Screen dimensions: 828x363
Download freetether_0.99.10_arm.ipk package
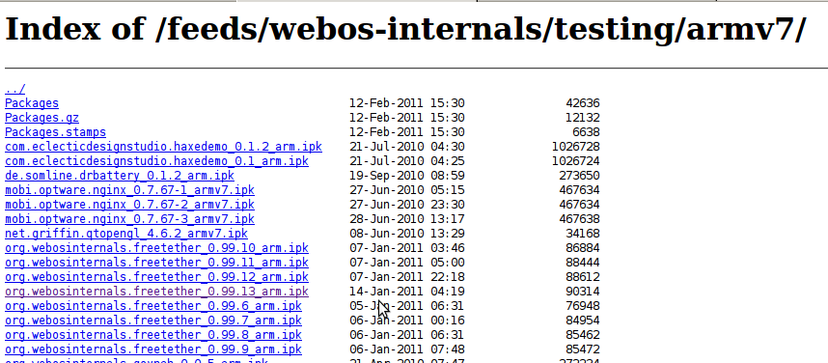pyautogui.click(x=157, y=248)
